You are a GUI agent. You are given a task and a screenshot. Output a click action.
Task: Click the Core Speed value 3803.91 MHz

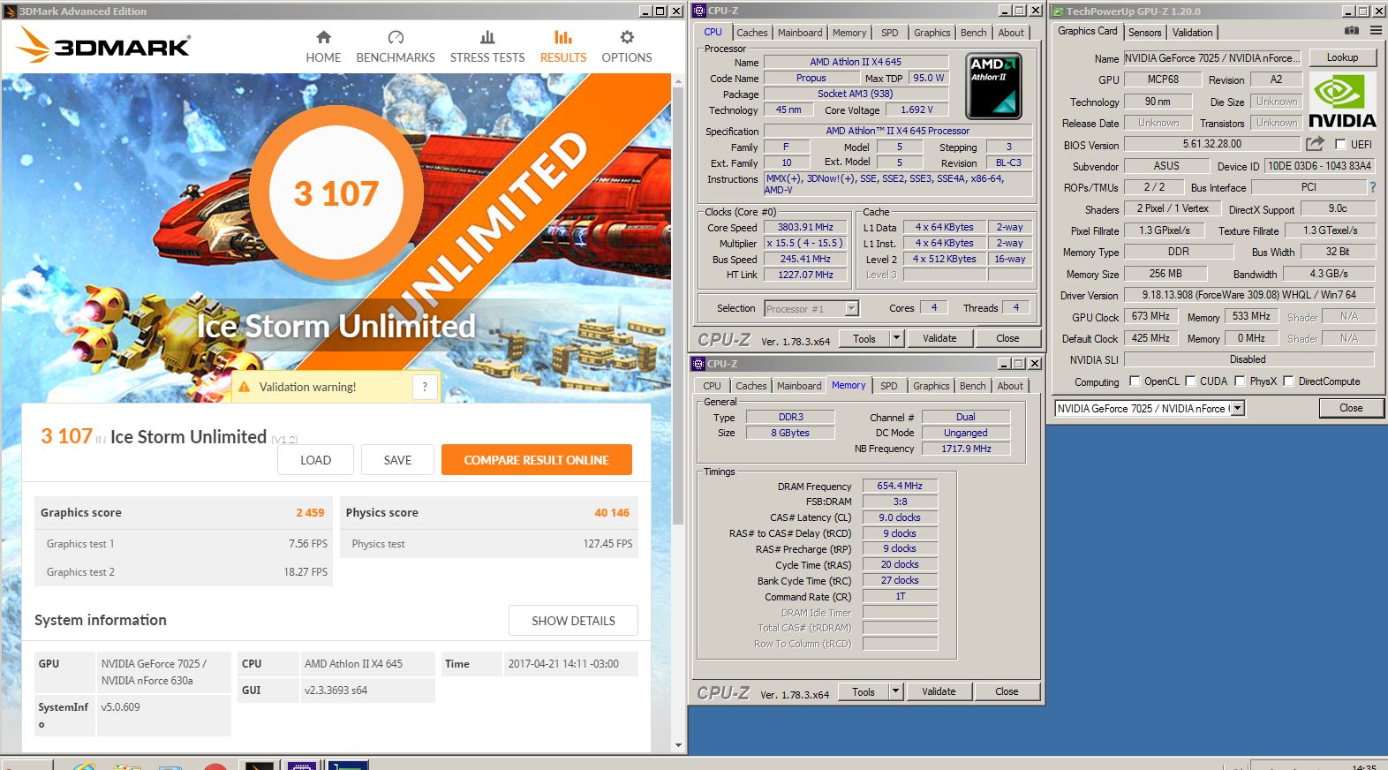[805, 227]
